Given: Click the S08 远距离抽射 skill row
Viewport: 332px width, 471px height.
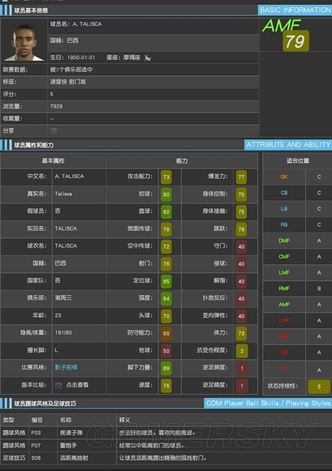Looking at the screenshot, I should point(166,458).
